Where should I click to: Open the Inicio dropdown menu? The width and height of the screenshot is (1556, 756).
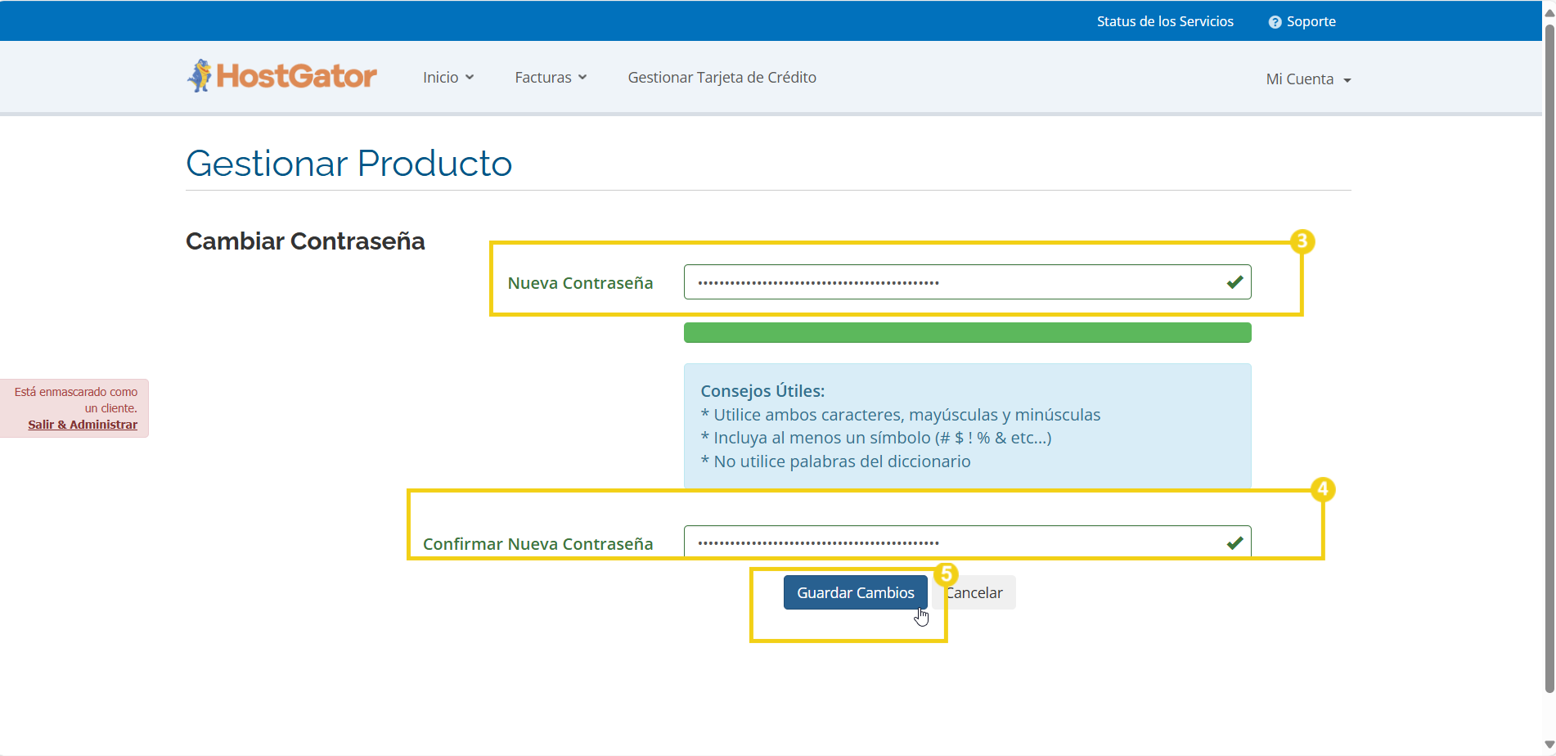[x=447, y=78]
